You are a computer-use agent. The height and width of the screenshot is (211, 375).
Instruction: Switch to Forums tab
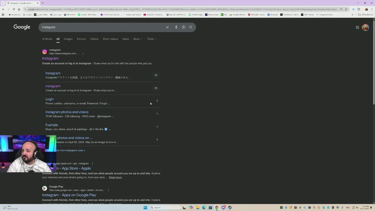[x=81, y=39]
